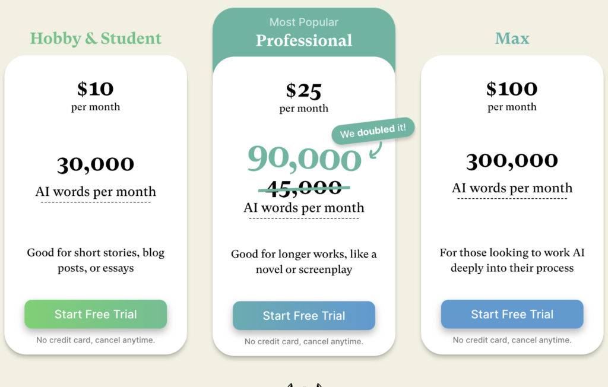
Task: Start free trial for the Max plan
Action: click(512, 314)
